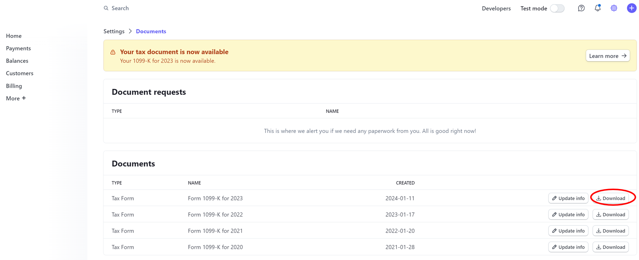Download Form 1099-K for 2021

pos(611,231)
